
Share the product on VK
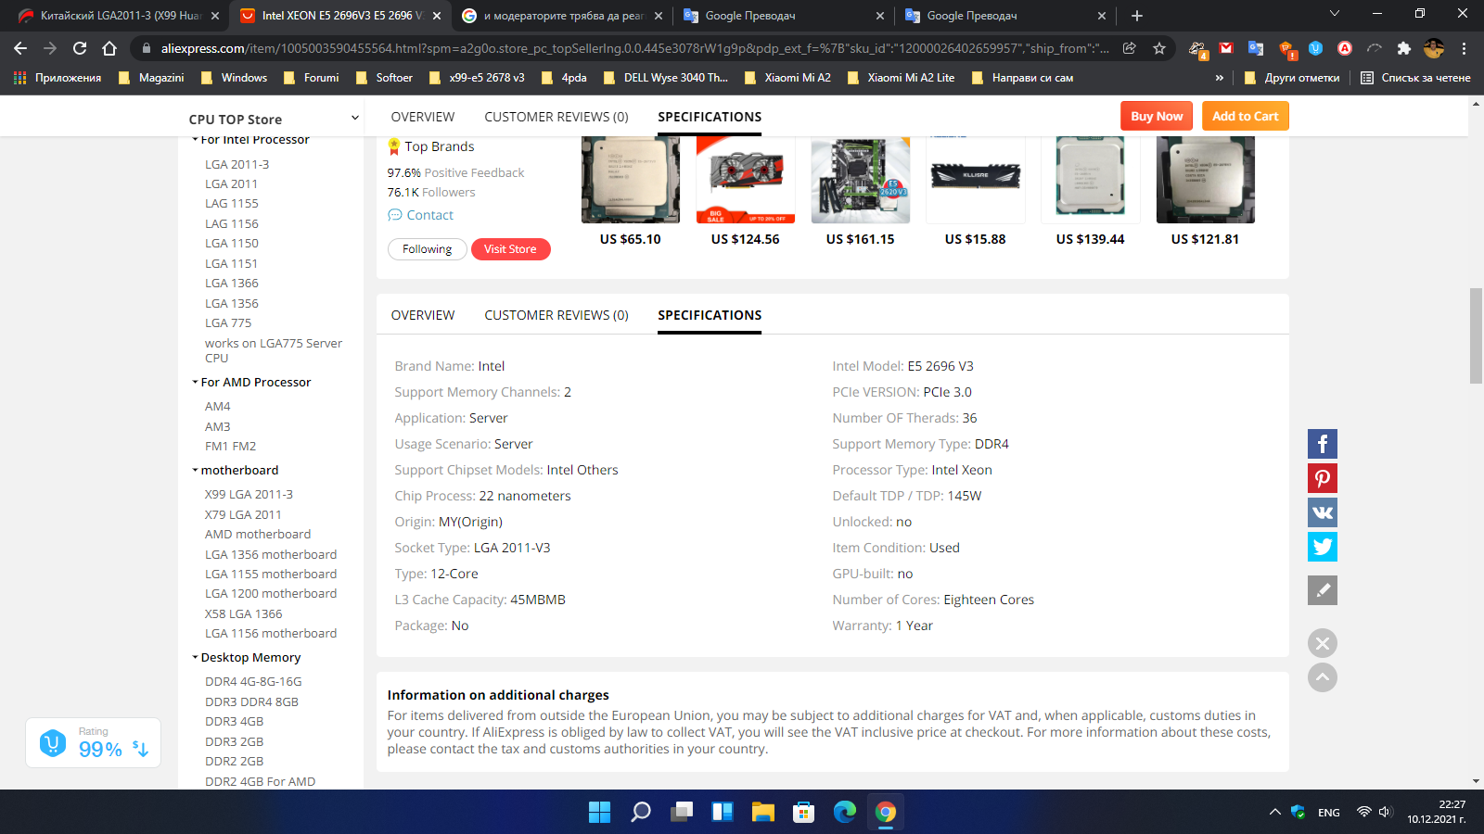tap(1323, 512)
